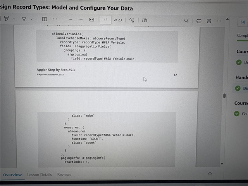248x186 pixels.
Task: Rotate the PDF page
Action: pos(132,20)
